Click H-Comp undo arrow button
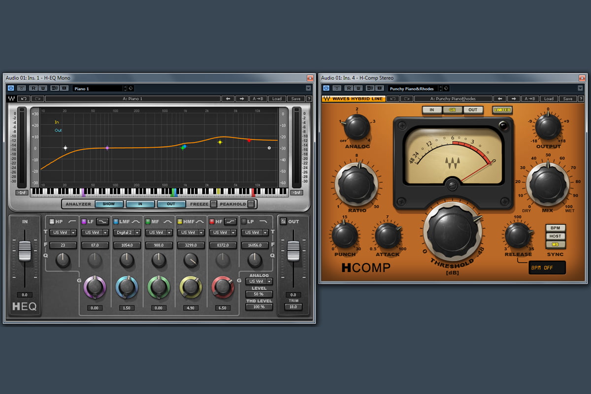Image resolution: width=591 pixels, height=394 pixels. (x=393, y=98)
